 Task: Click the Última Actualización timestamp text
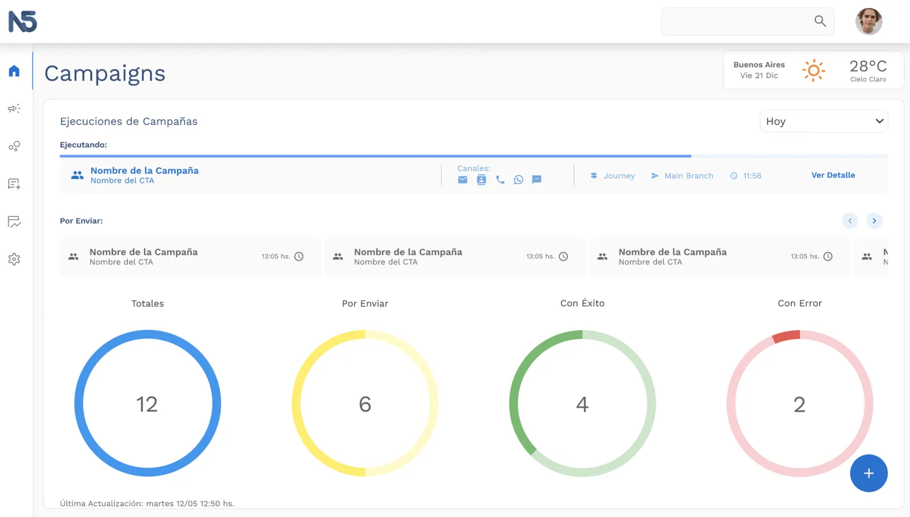[147, 503]
